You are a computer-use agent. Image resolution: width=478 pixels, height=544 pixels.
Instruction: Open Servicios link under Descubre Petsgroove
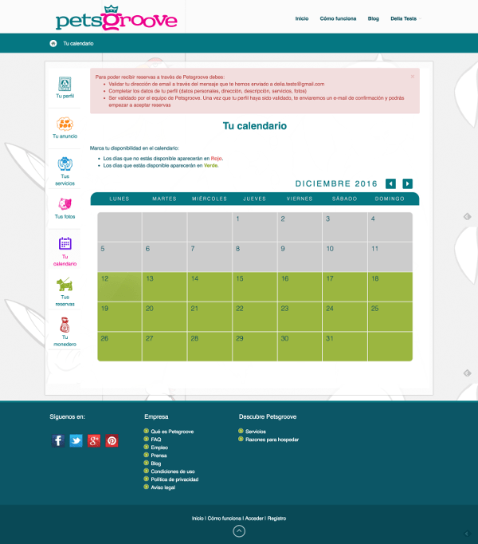click(256, 432)
